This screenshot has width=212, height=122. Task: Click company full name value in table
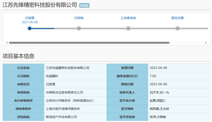pyautogui.click(x=67, y=68)
